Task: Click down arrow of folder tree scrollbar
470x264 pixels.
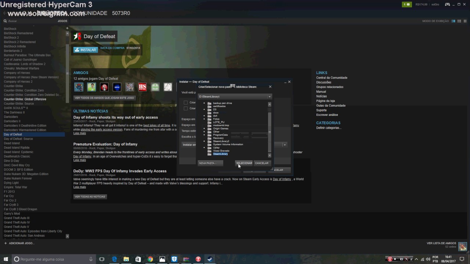Action: [x=270, y=155]
